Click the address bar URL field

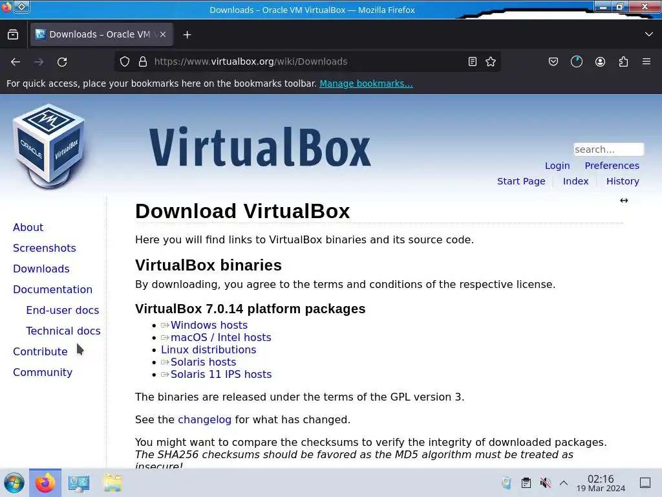click(307, 61)
